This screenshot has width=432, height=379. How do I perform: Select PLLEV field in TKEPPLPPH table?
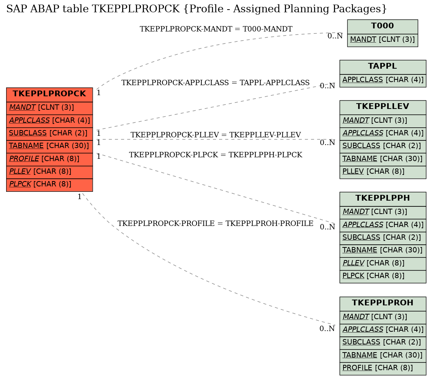coord(383,264)
